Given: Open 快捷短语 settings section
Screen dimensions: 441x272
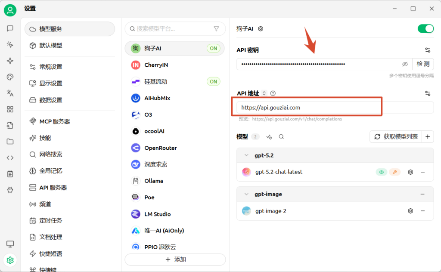Looking at the screenshot, I should click(70, 254).
